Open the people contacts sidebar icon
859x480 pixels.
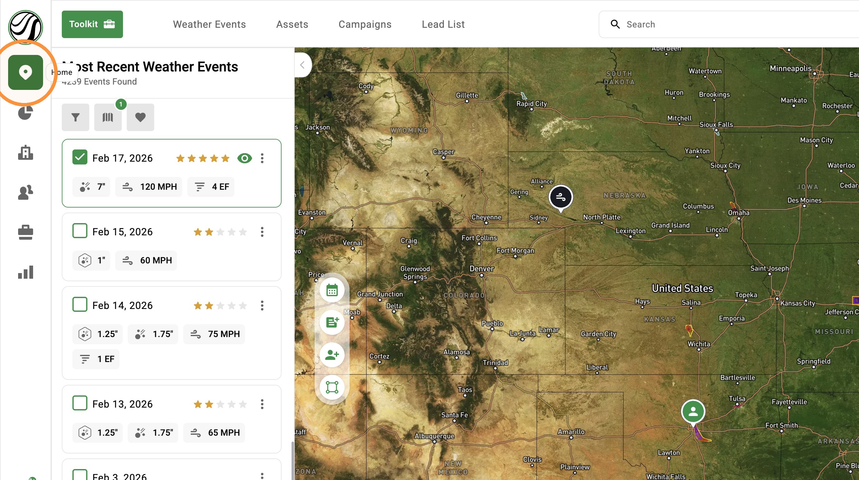pos(25,192)
